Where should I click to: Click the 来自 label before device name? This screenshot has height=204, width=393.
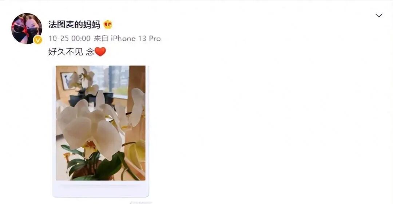(x=101, y=38)
